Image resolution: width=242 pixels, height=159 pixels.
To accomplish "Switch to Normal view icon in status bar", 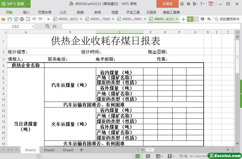I will pos(138,156).
